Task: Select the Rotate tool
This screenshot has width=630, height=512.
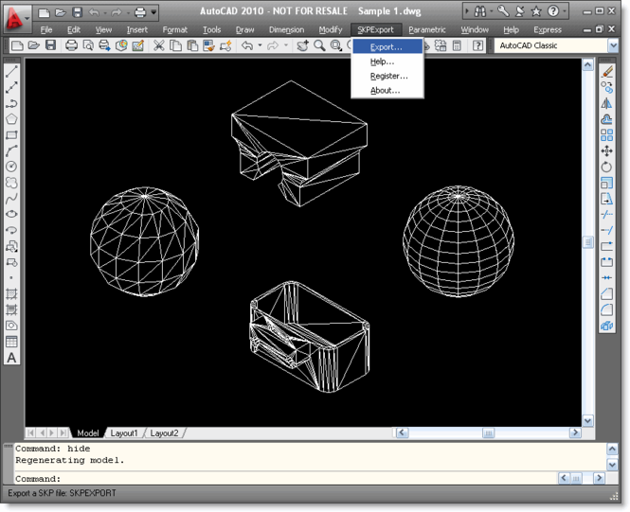Action: tap(607, 167)
